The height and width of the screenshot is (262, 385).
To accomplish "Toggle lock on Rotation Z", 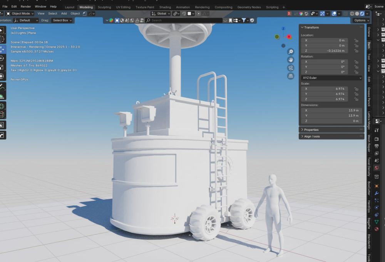I will coord(356,72).
